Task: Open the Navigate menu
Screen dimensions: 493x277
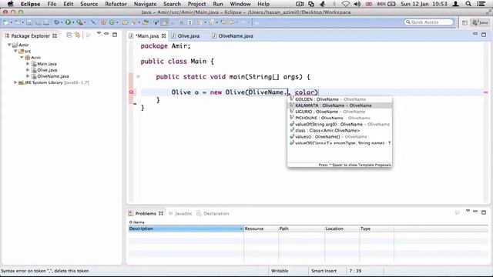Action: pos(145,4)
